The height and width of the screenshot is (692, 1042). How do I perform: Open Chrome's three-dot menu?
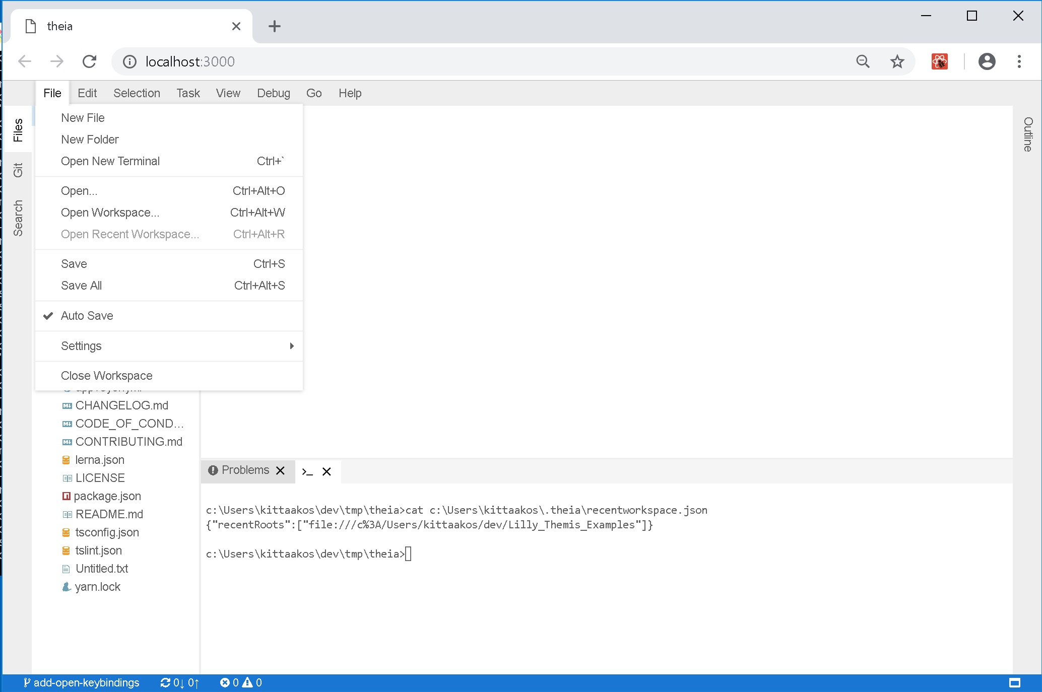pyautogui.click(x=1019, y=61)
